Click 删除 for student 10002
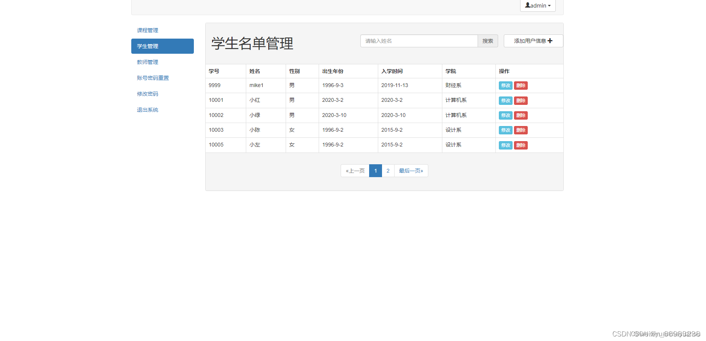Screen dimensions: 706x341 521,115
